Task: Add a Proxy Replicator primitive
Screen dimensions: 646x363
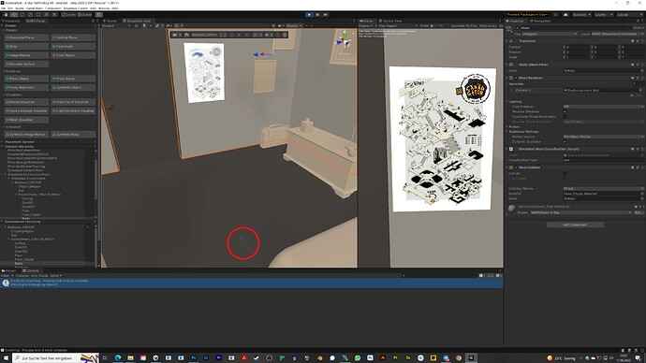Action: click(27, 87)
